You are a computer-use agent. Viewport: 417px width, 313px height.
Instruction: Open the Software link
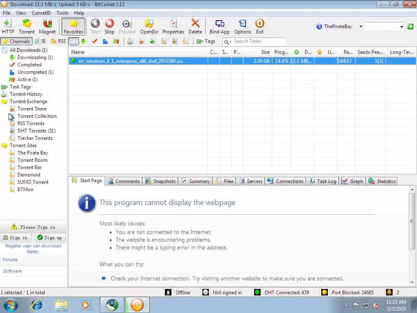[12, 271]
